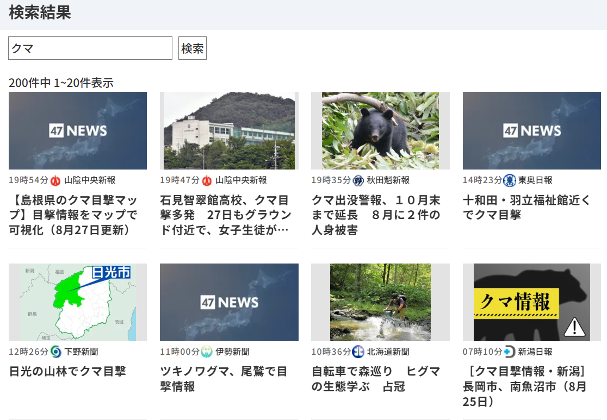The height and width of the screenshot is (420, 607).
Task: Open the school building photo for 石見智翠館高校
Action: pyautogui.click(x=229, y=131)
